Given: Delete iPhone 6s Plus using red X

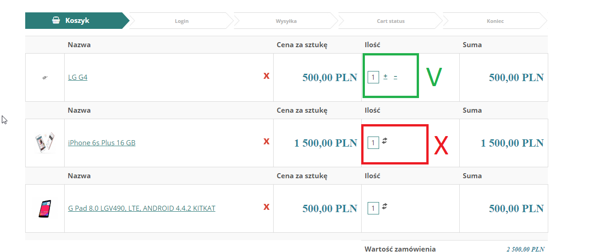Looking at the screenshot, I should 266,142.
